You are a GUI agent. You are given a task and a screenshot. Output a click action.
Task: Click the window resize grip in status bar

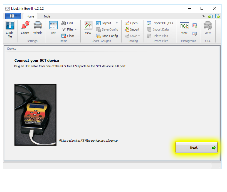pos(219,167)
